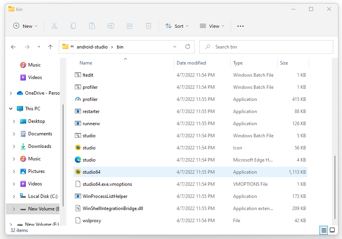The image size is (342, 239).
Task: Collapse the This PC tree node
Action: (11, 108)
